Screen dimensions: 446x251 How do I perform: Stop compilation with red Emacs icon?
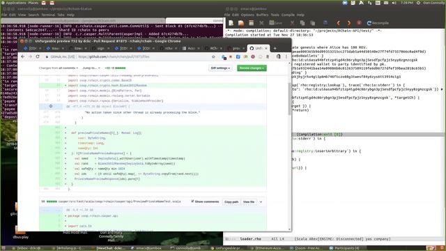coord(359,23)
